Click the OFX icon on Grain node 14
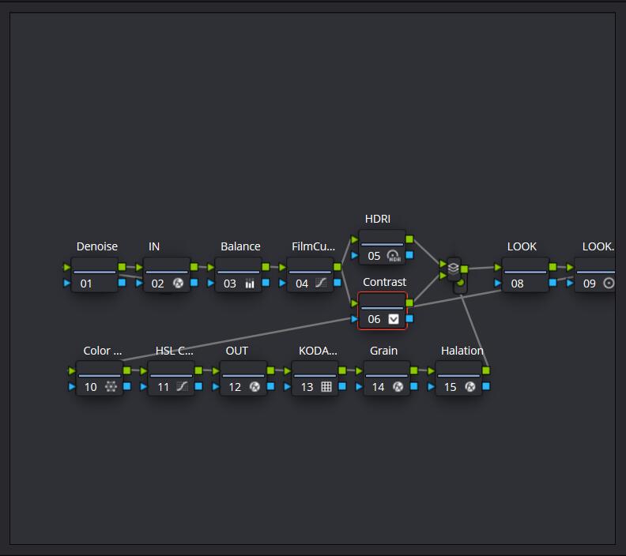Viewport: 626px width, 556px height. 398,387
